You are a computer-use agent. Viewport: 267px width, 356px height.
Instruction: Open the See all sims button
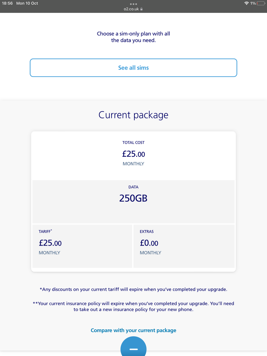tap(133, 68)
